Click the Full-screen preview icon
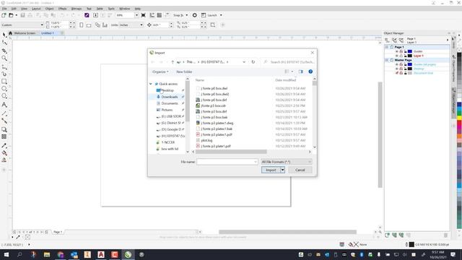Screen dimensions: 462x260 143,15
